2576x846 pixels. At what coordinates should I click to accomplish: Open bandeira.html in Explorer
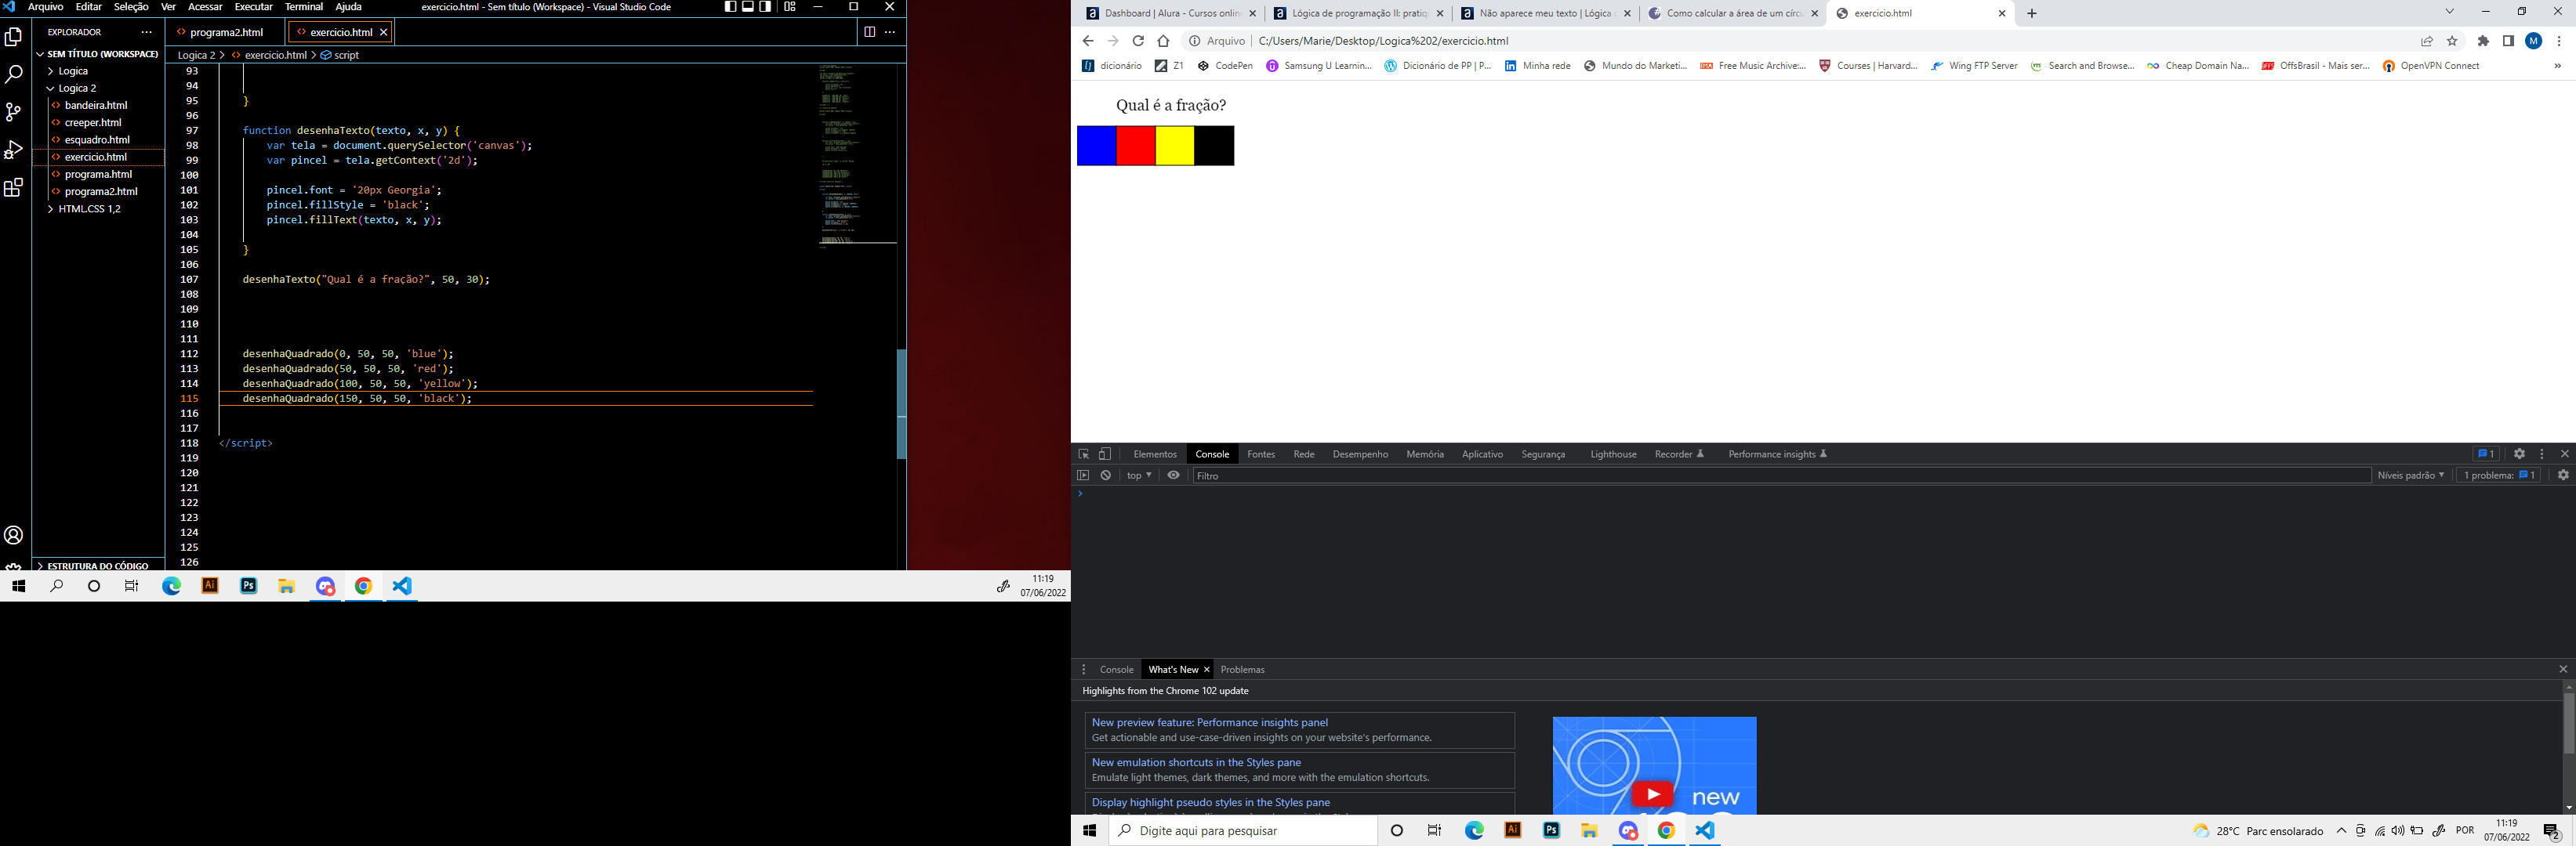pyautogui.click(x=96, y=105)
